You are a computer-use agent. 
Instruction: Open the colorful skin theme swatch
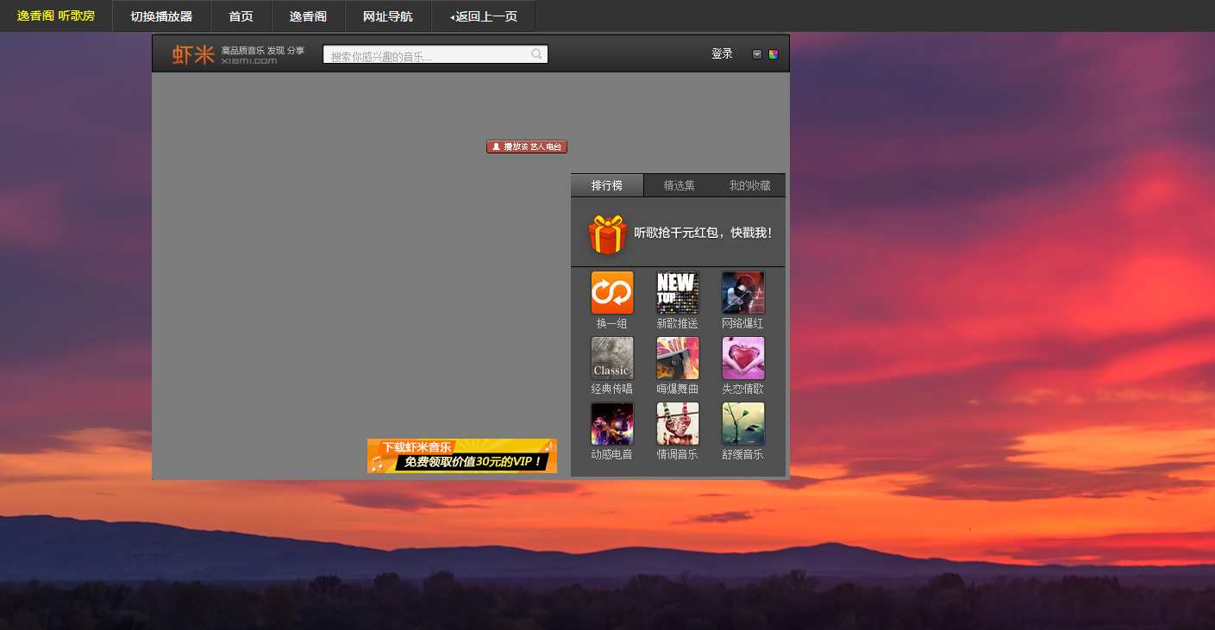pos(773,54)
